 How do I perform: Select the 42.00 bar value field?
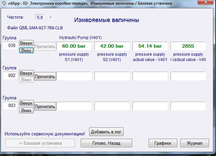coord(112,46)
